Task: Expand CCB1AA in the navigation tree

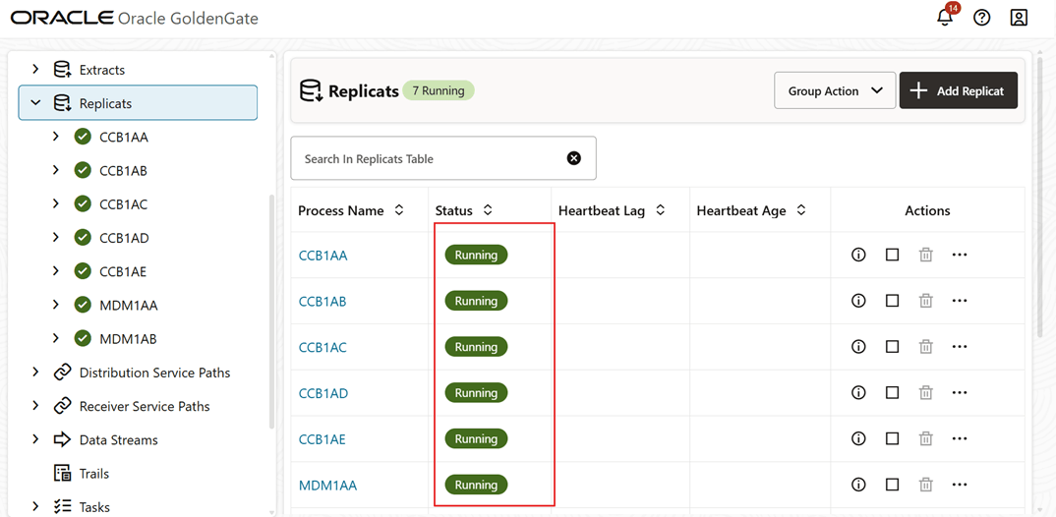Action: pyautogui.click(x=56, y=137)
